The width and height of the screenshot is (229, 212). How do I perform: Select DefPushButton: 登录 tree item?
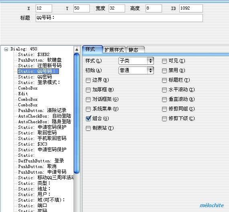(41, 161)
